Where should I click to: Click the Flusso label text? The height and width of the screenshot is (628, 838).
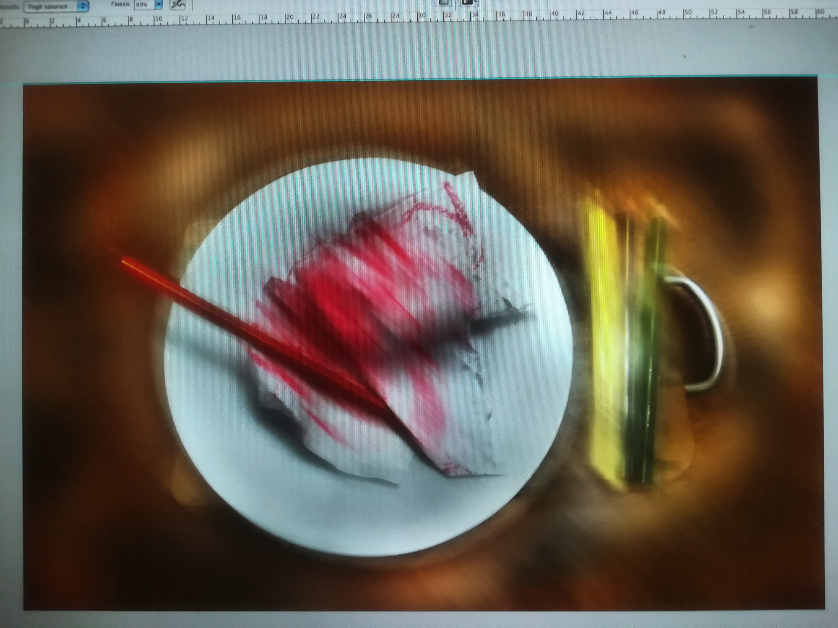click(x=120, y=4)
